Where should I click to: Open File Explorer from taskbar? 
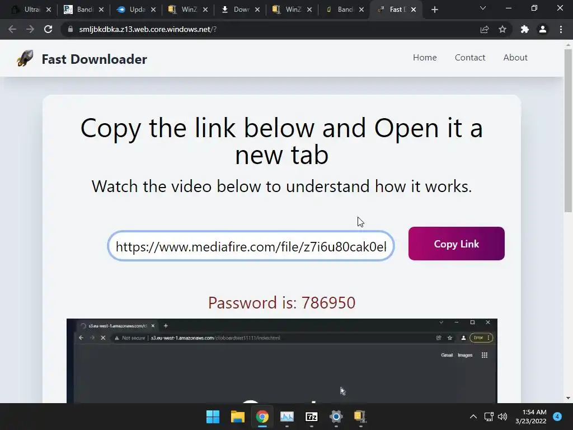[x=237, y=417]
